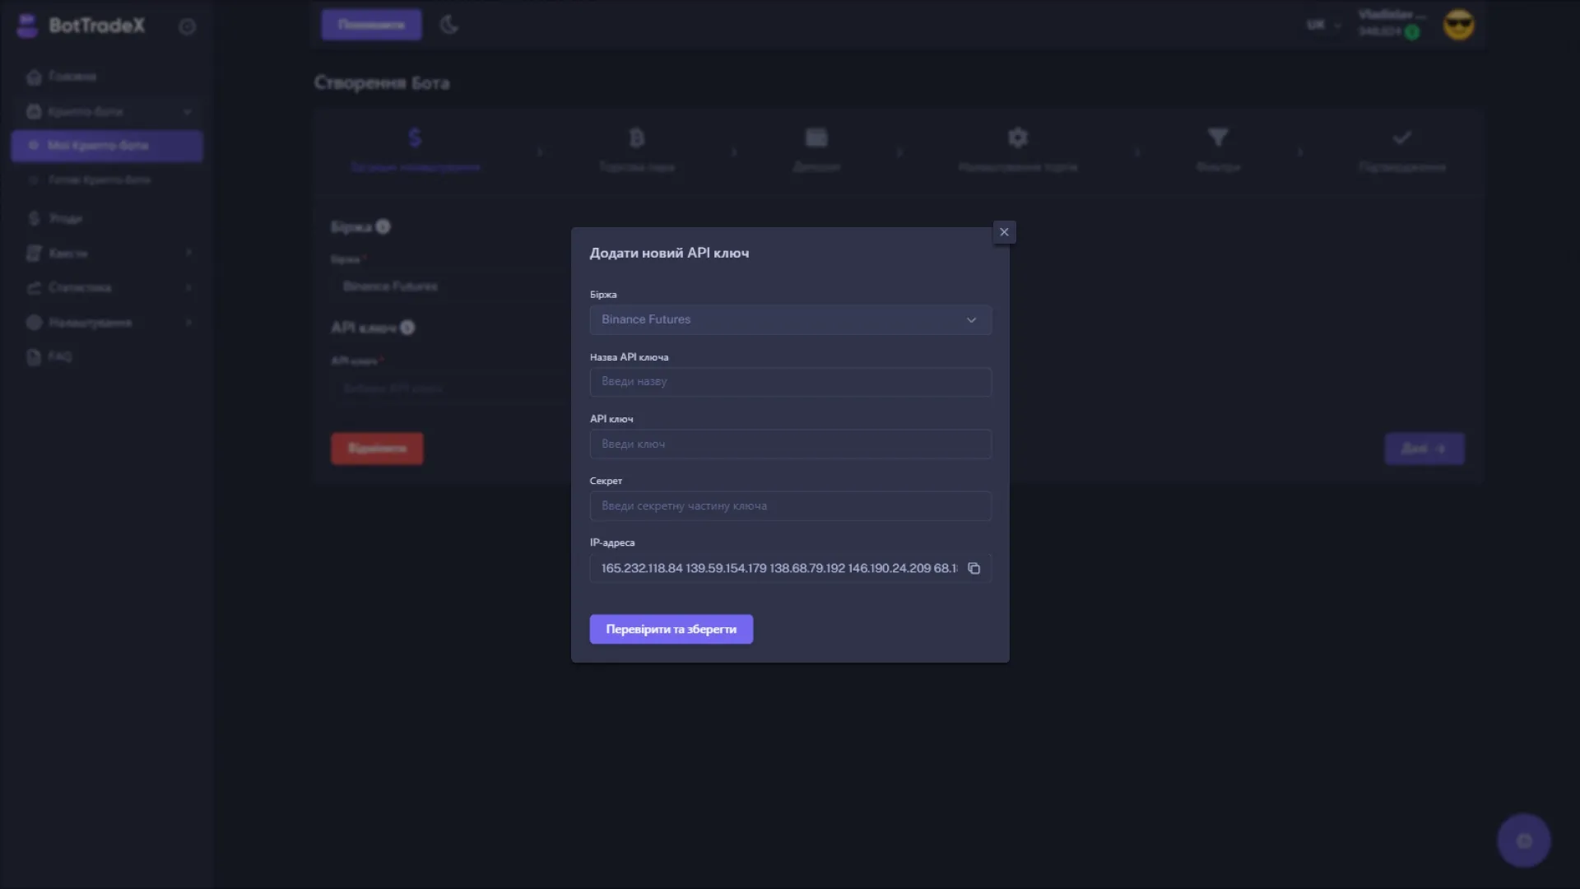
Task: Close the Додати новий API ключ dialog
Action: pyautogui.click(x=1004, y=231)
